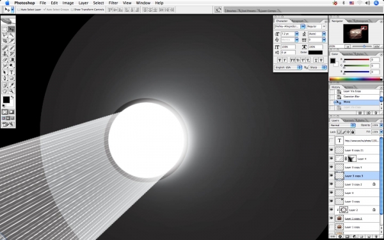
Task: Select the Zoom tool
Action: click(12, 91)
